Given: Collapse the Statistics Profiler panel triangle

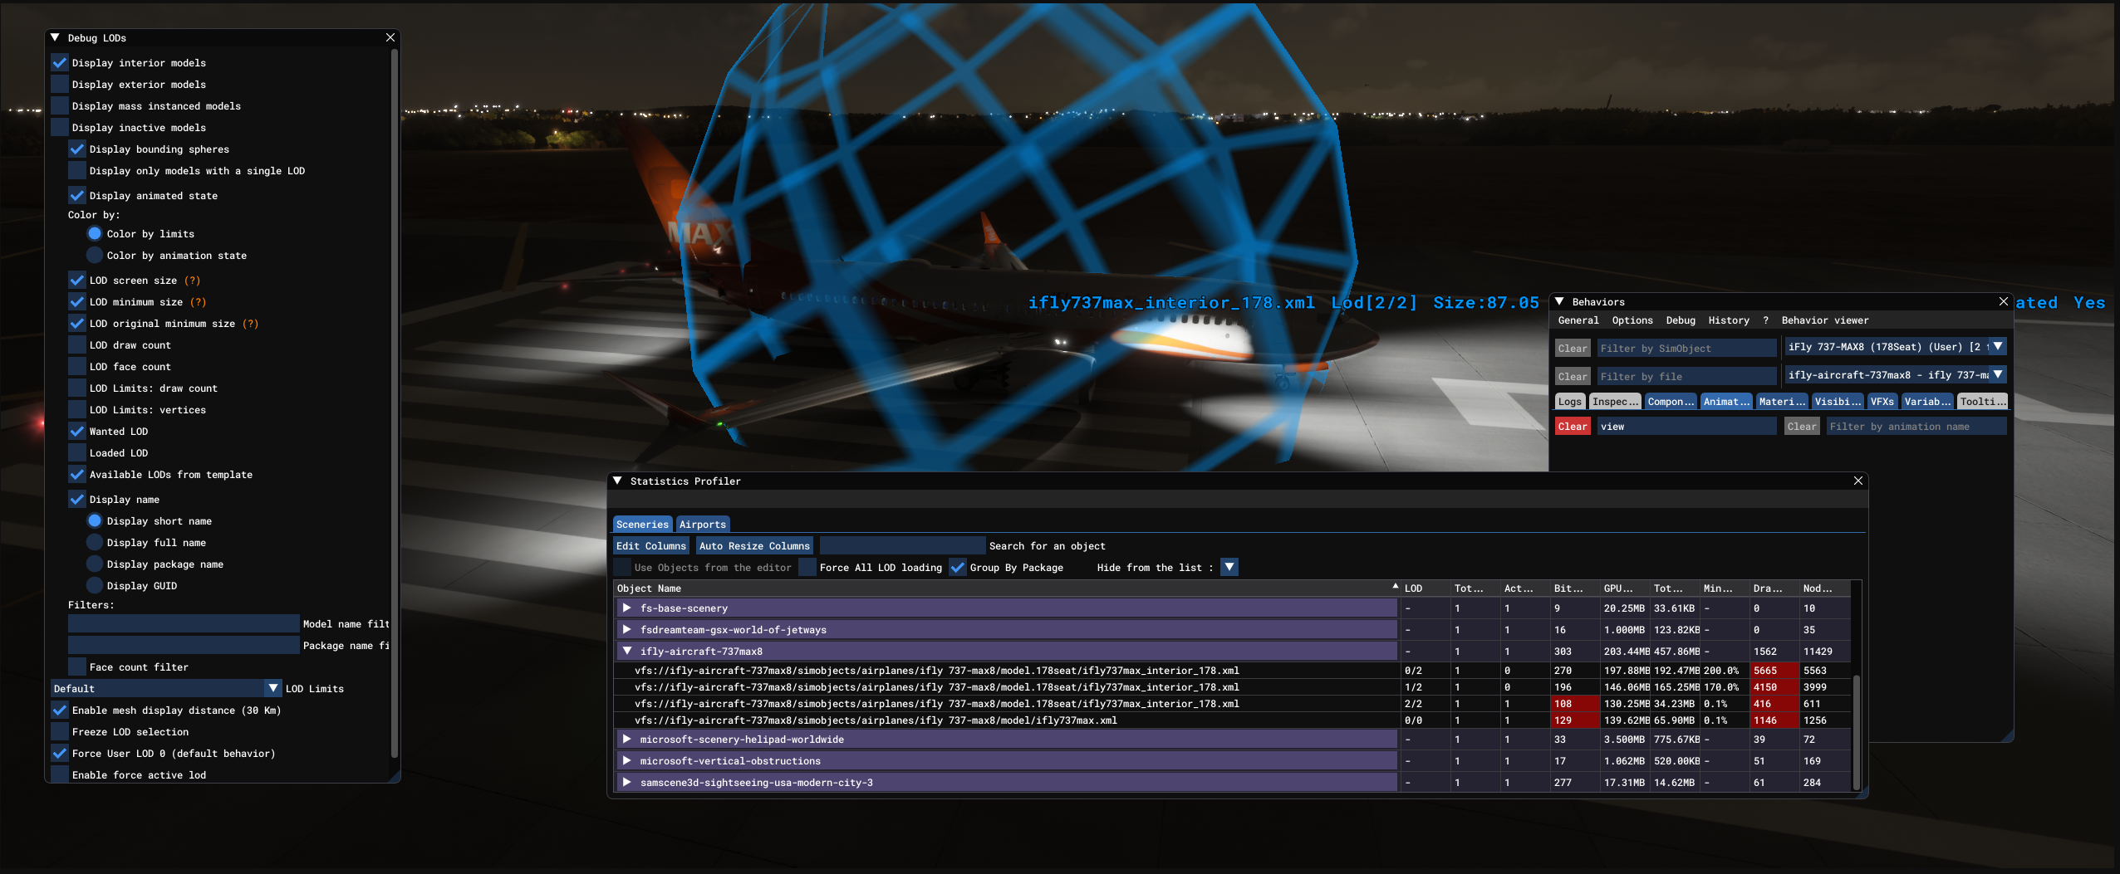Looking at the screenshot, I should pos(617,481).
